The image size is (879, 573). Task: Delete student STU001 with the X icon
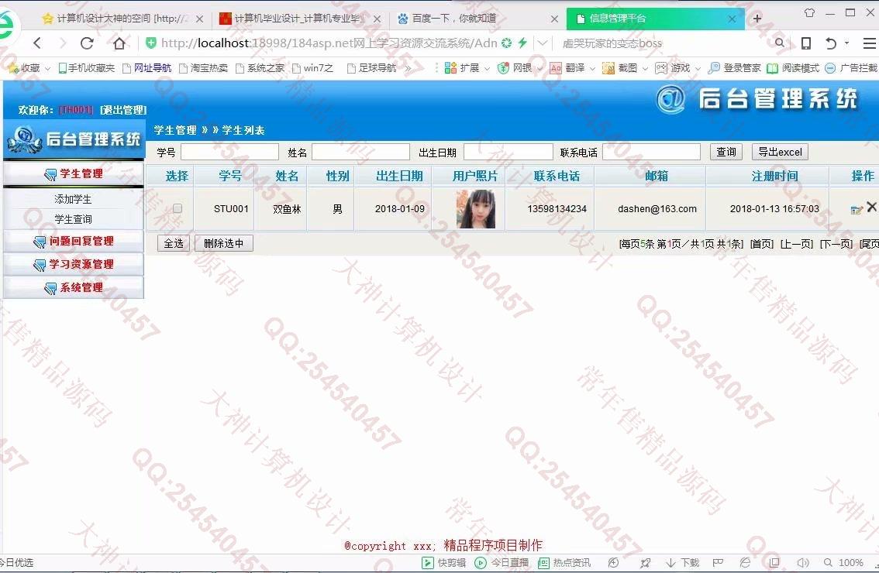tap(872, 207)
